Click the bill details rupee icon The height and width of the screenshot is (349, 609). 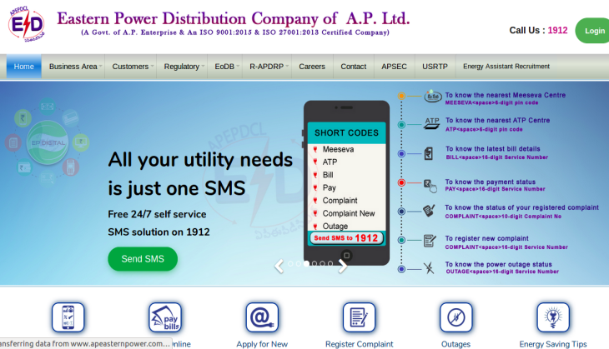pyautogui.click(x=429, y=153)
